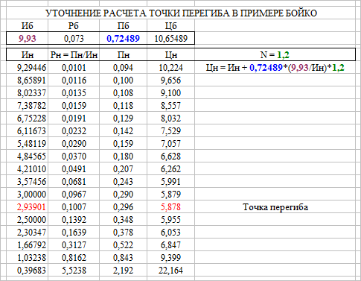Click the Точка перегиба label cell

click(x=275, y=206)
